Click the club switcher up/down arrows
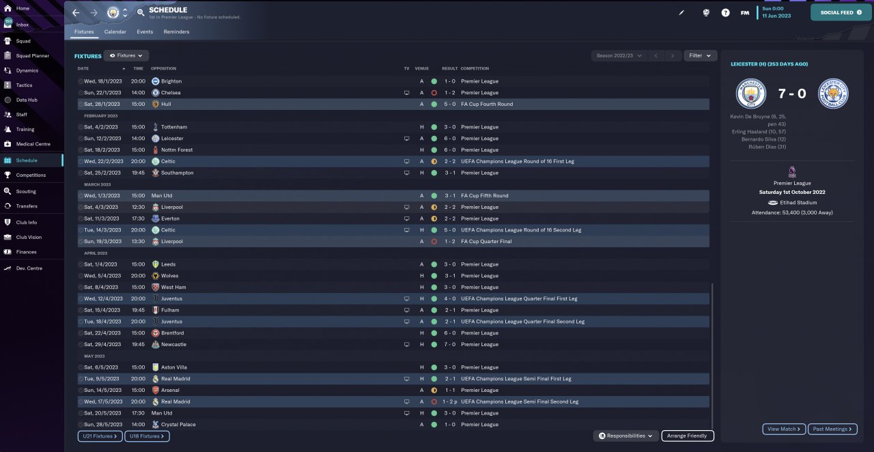This screenshot has width=874, height=452. 125,12
